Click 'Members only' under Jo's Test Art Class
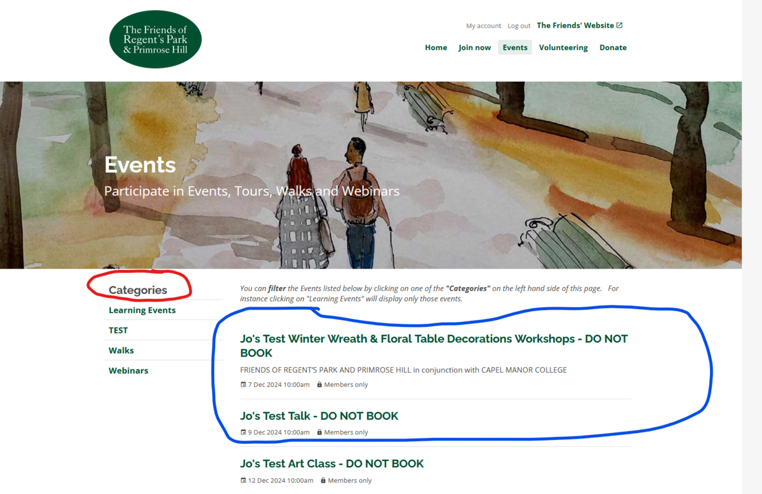The width and height of the screenshot is (762, 494). pyautogui.click(x=350, y=481)
